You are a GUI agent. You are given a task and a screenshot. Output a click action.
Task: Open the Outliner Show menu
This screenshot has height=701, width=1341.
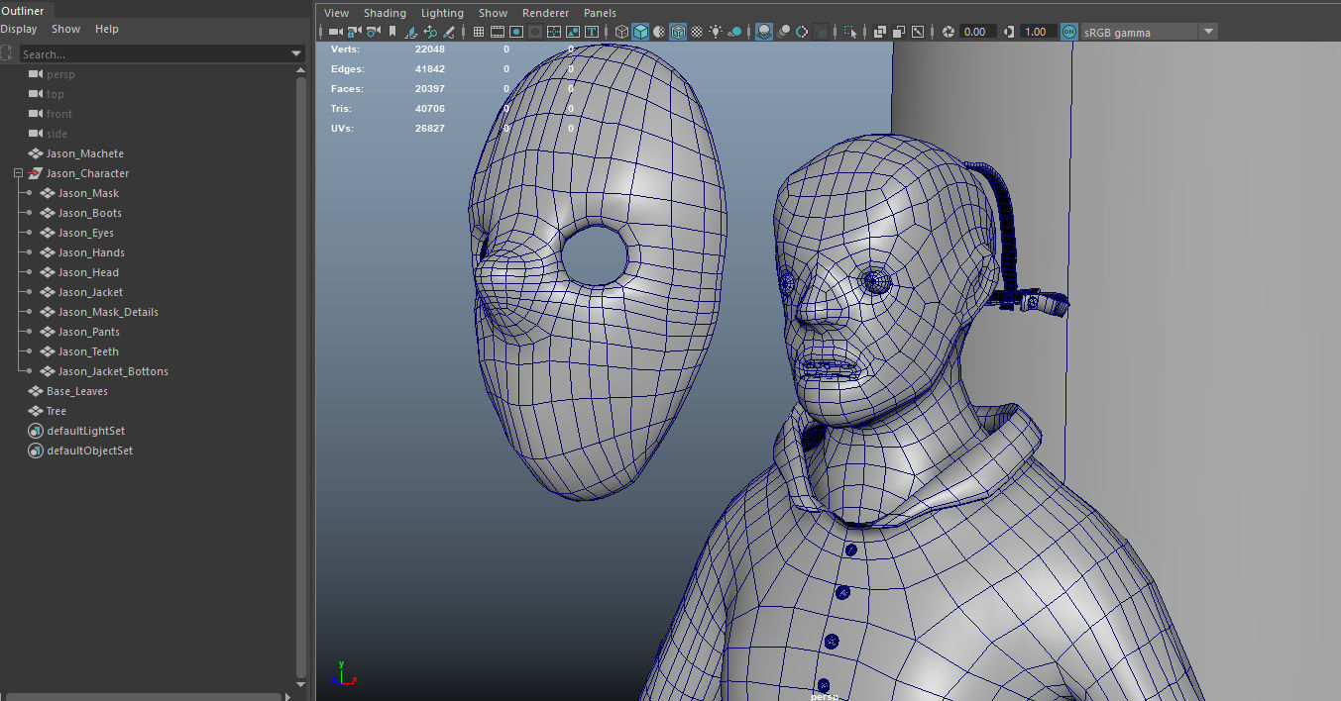point(65,29)
